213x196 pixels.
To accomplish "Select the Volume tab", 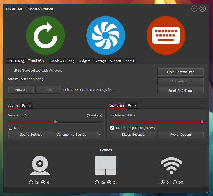I will pos(13,105).
